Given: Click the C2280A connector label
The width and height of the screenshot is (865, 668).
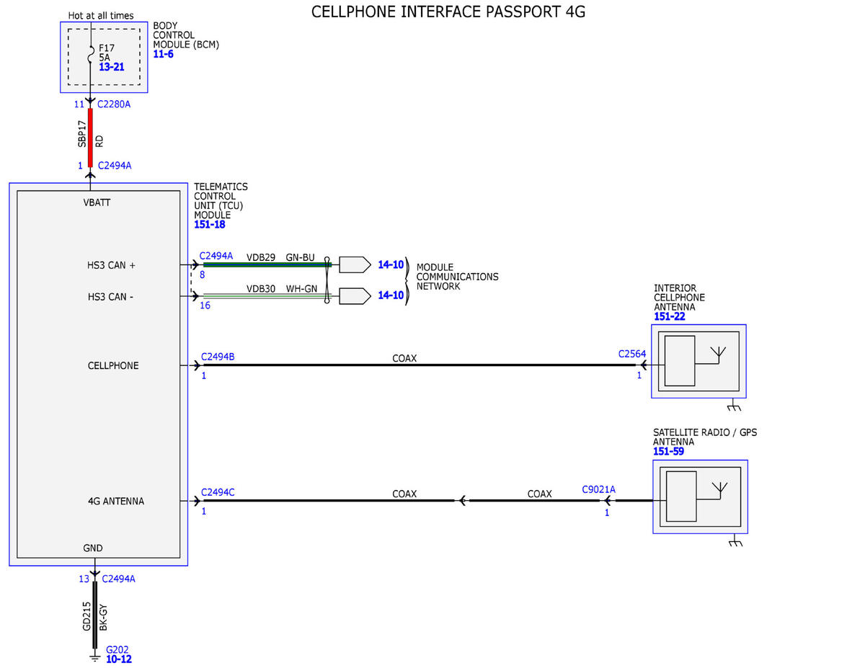Looking at the screenshot, I should coord(114,104).
